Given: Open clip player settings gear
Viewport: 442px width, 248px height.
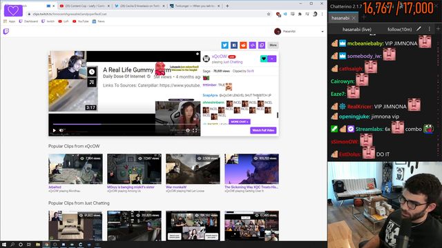Looking at the screenshot, I should click(188, 130).
